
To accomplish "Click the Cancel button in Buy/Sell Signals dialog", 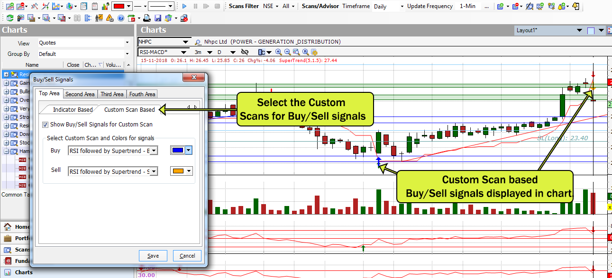I will 187,255.
